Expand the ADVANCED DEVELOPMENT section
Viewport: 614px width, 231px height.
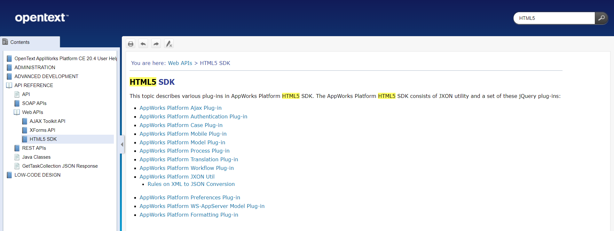click(x=46, y=76)
